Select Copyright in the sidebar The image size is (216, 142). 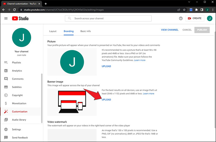[x=17, y=95]
